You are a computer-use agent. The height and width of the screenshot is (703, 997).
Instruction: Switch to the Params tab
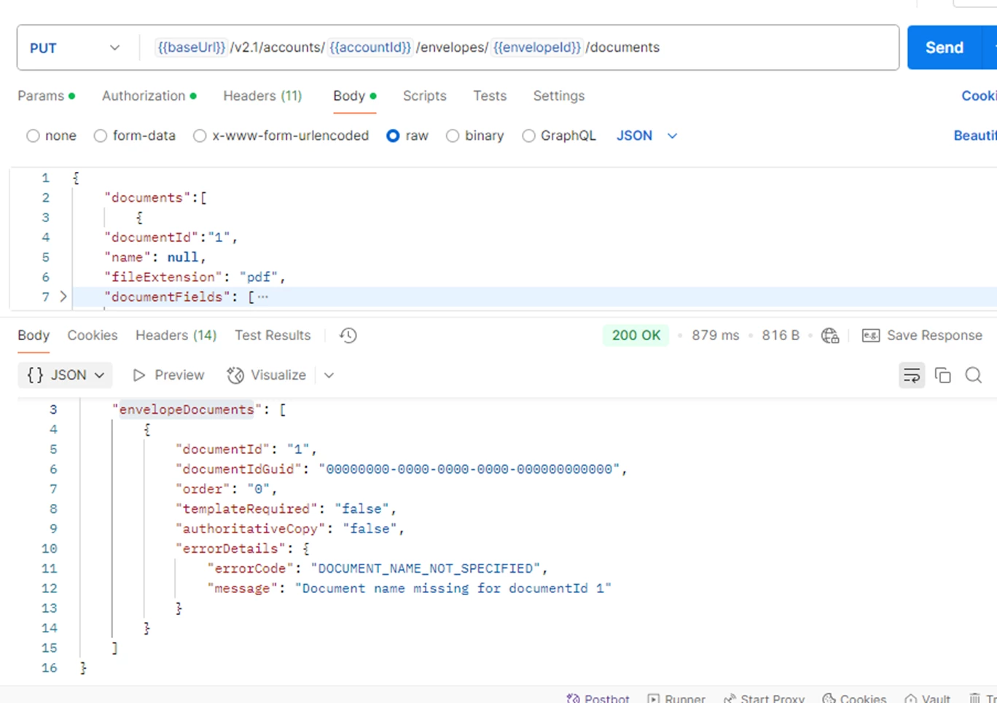click(46, 95)
